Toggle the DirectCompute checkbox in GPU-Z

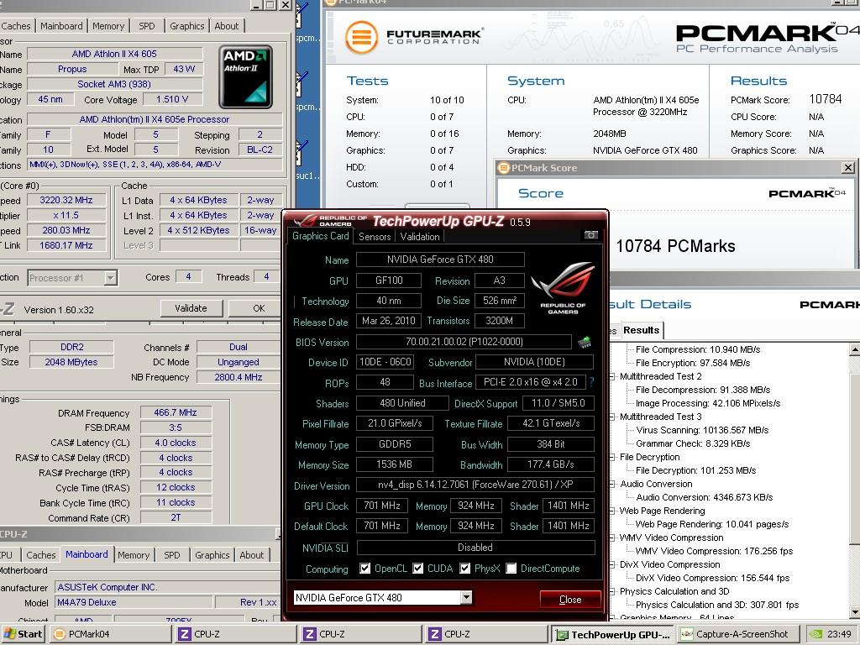tap(511, 569)
